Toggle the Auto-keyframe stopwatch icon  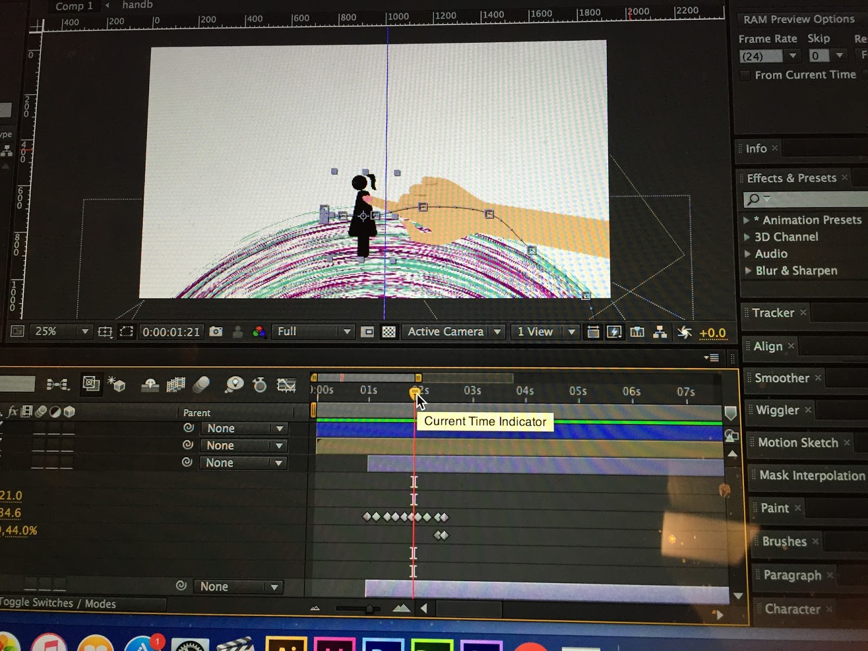(x=260, y=385)
